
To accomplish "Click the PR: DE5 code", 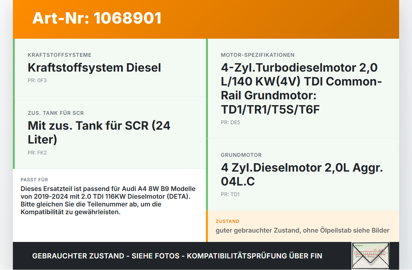I will tap(230, 123).
